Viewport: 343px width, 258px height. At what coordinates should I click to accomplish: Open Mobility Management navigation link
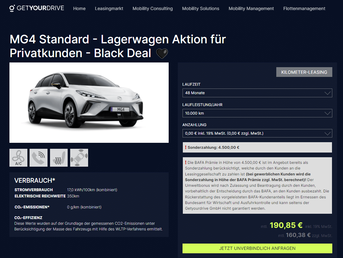251,8
